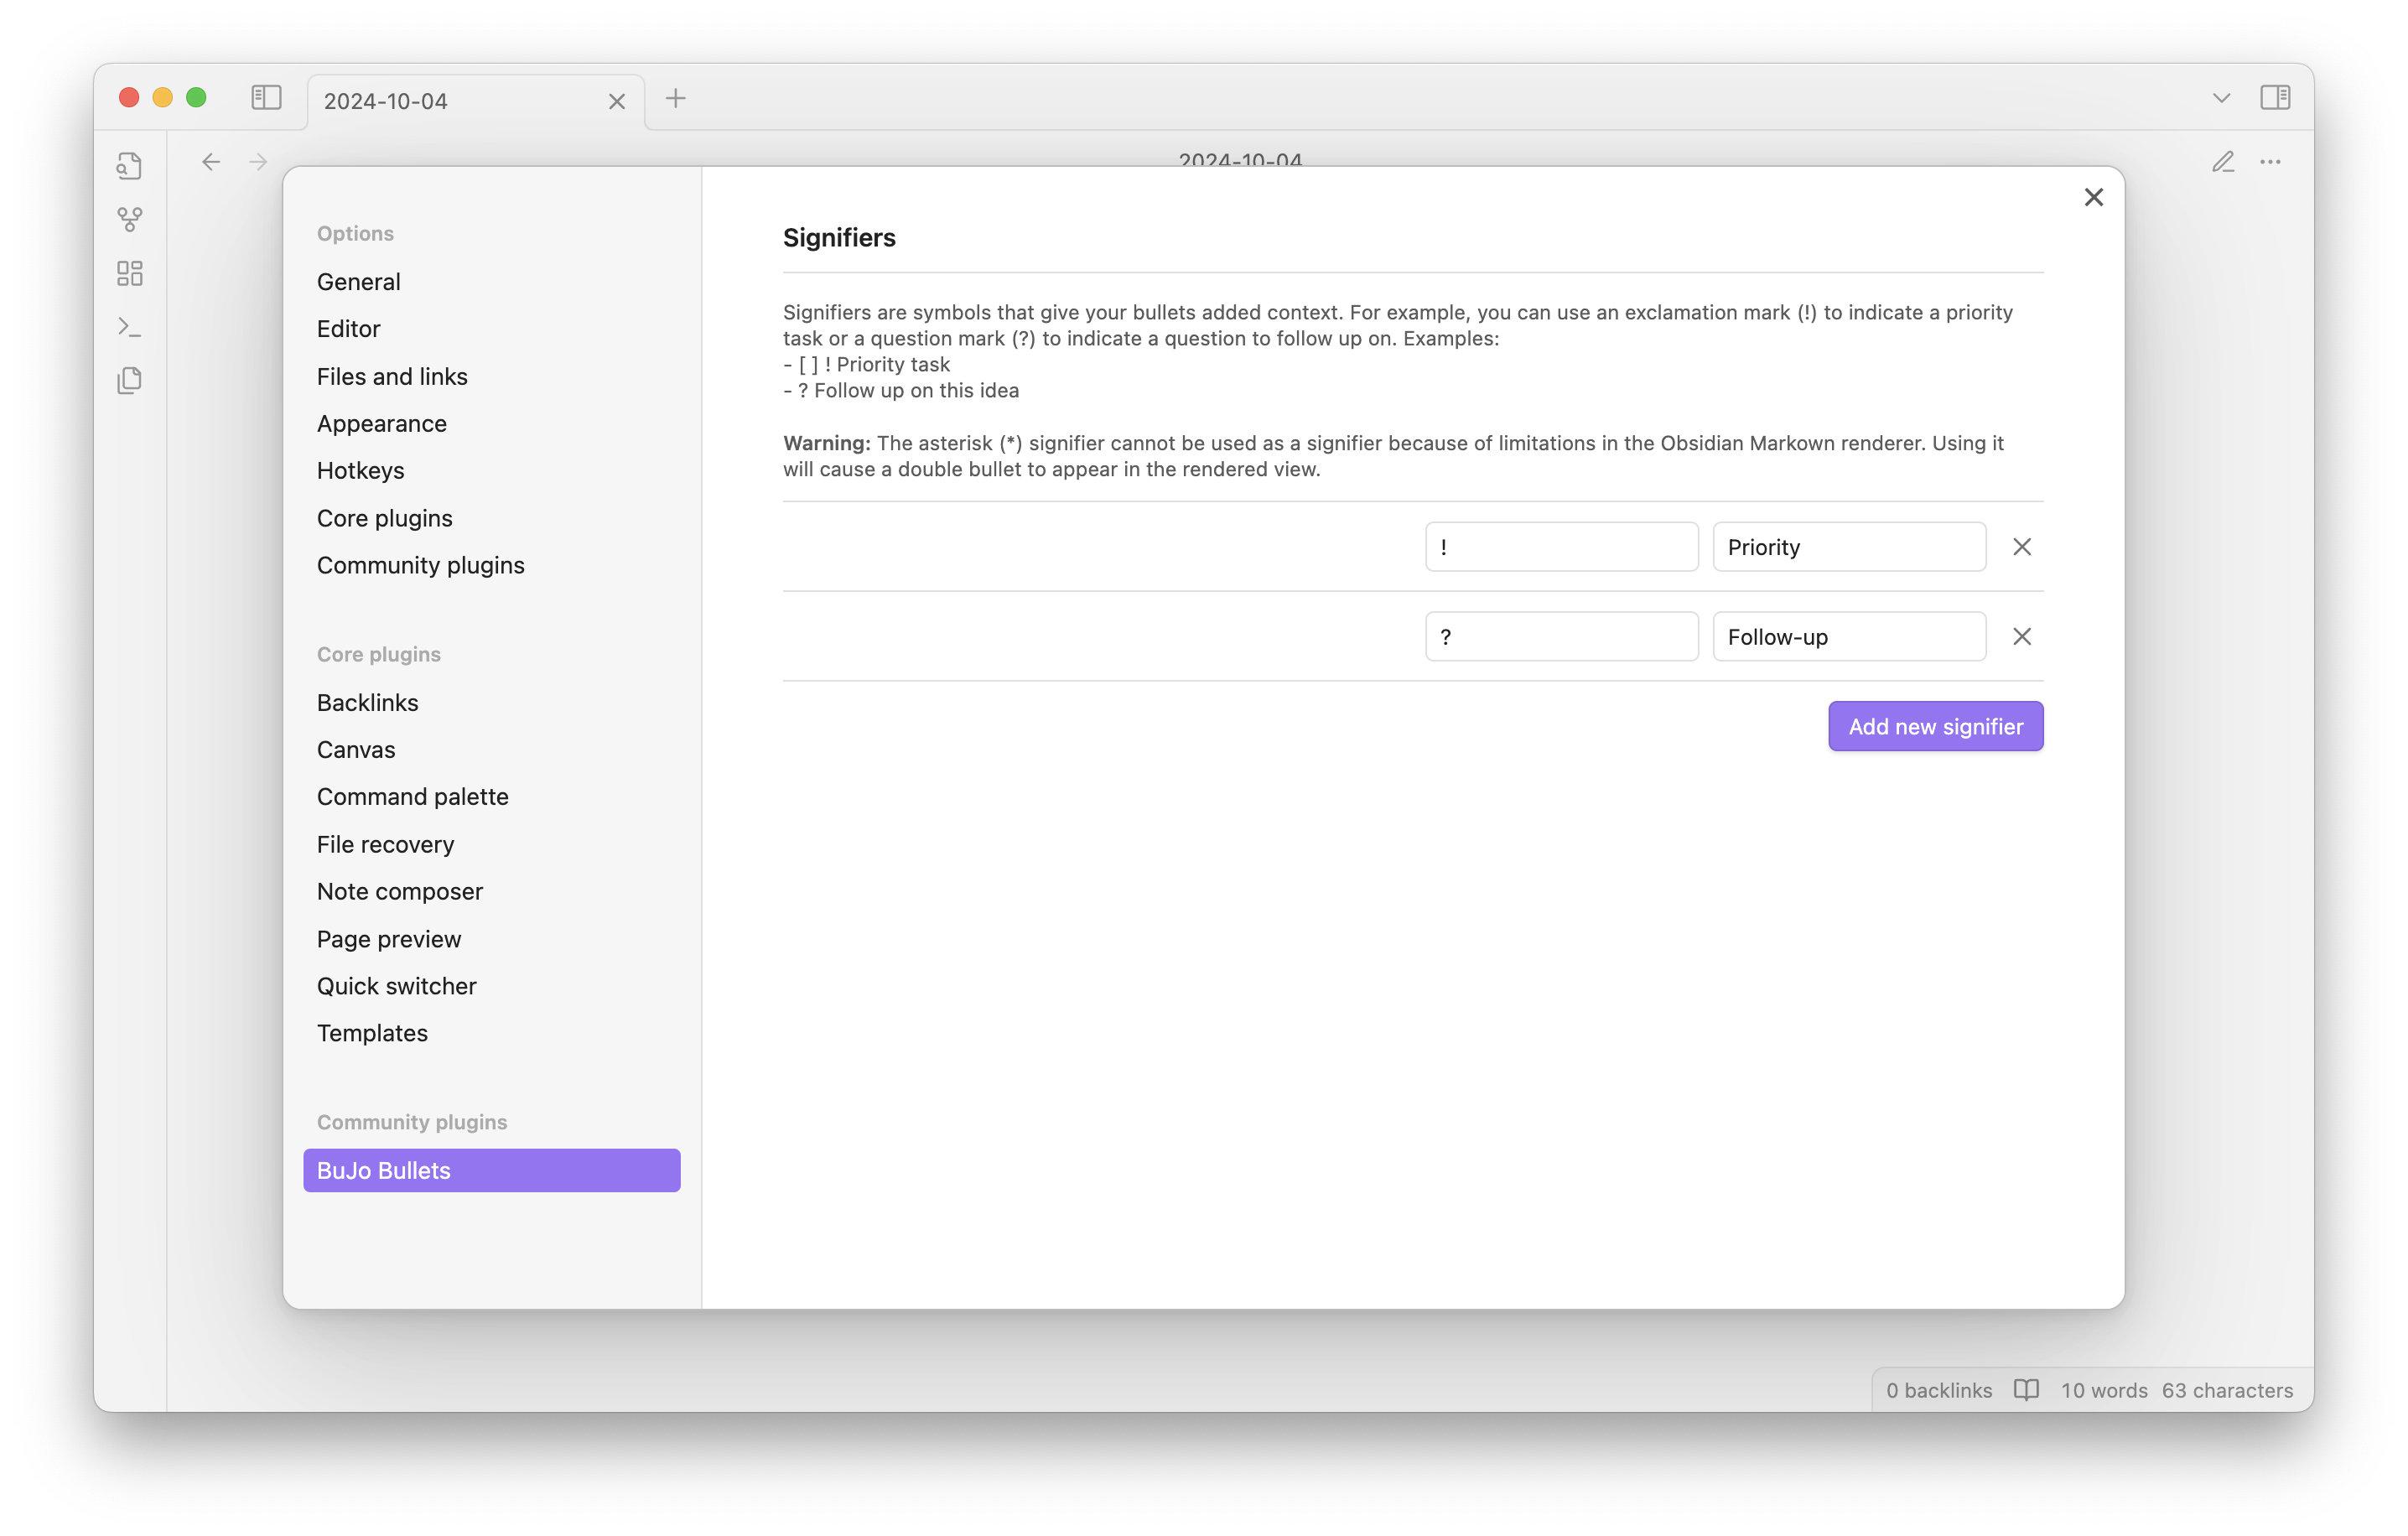2408x1536 pixels.
Task: Click the 0 backlinks status item
Action: [x=1938, y=1390]
